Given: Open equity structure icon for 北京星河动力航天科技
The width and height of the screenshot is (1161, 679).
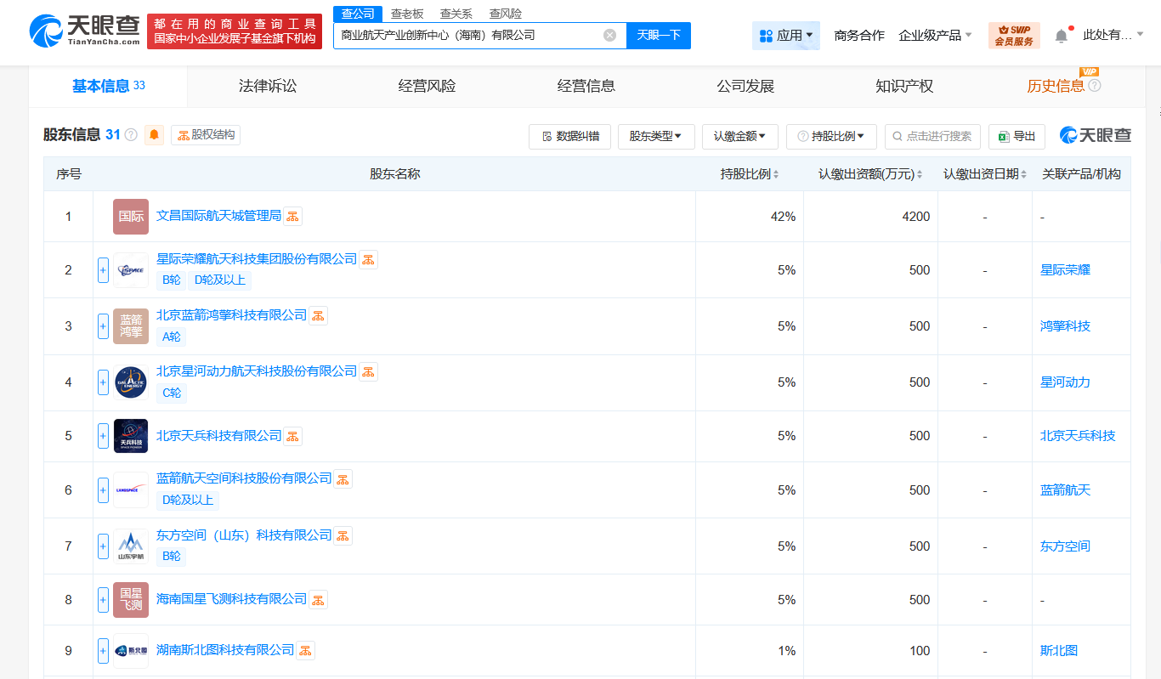Looking at the screenshot, I should [368, 372].
